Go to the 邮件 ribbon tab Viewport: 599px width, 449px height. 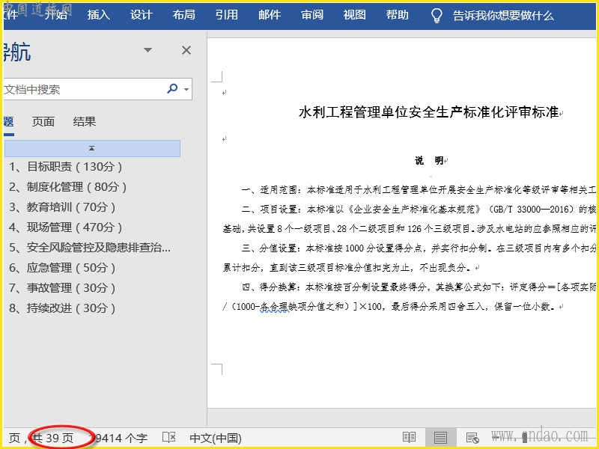[270, 15]
